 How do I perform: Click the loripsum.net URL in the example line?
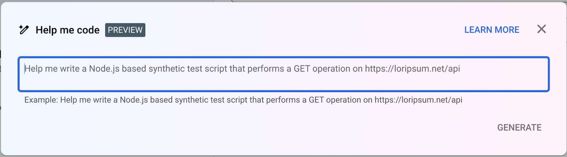click(418, 100)
